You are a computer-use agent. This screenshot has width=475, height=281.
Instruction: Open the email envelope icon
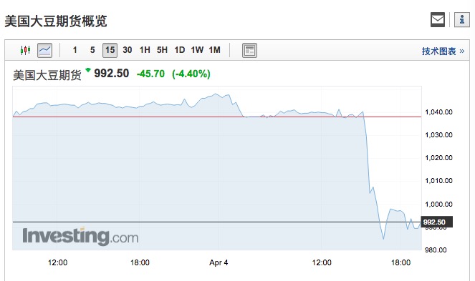click(438, 19)
